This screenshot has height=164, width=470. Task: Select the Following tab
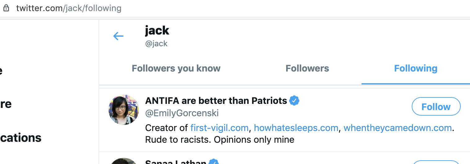tap(415, 68)
